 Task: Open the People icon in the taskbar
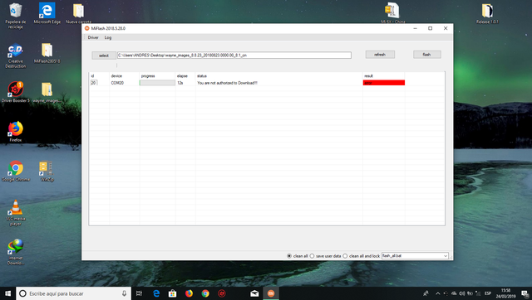point(426,293)
